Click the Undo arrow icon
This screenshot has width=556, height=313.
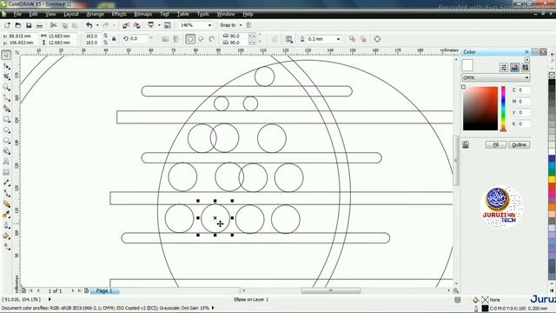(89, 25)
